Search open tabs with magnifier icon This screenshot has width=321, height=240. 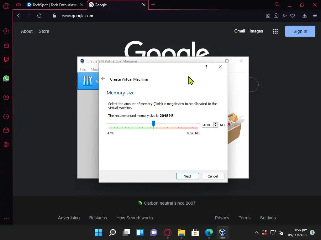pos(277,4)
